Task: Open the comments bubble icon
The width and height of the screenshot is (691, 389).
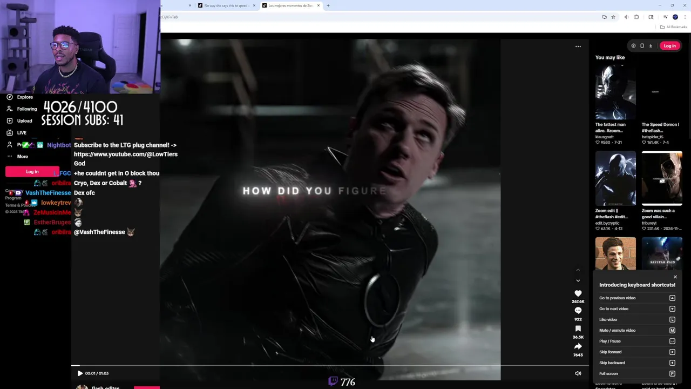Action: click(578, 311)
